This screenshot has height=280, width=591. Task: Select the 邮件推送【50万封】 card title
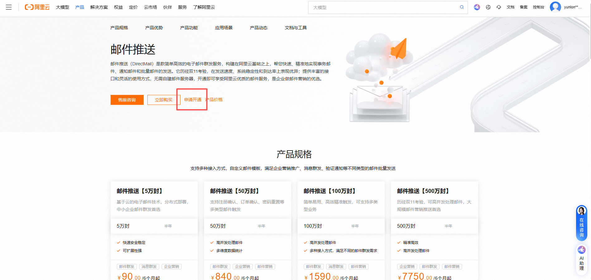(235, 191)
